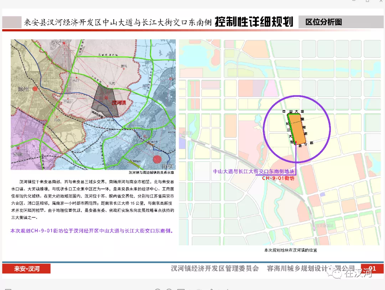Click the '滁州' label on the left map
The height and width of the screenshot is (290, 385).
coord(23,89)
